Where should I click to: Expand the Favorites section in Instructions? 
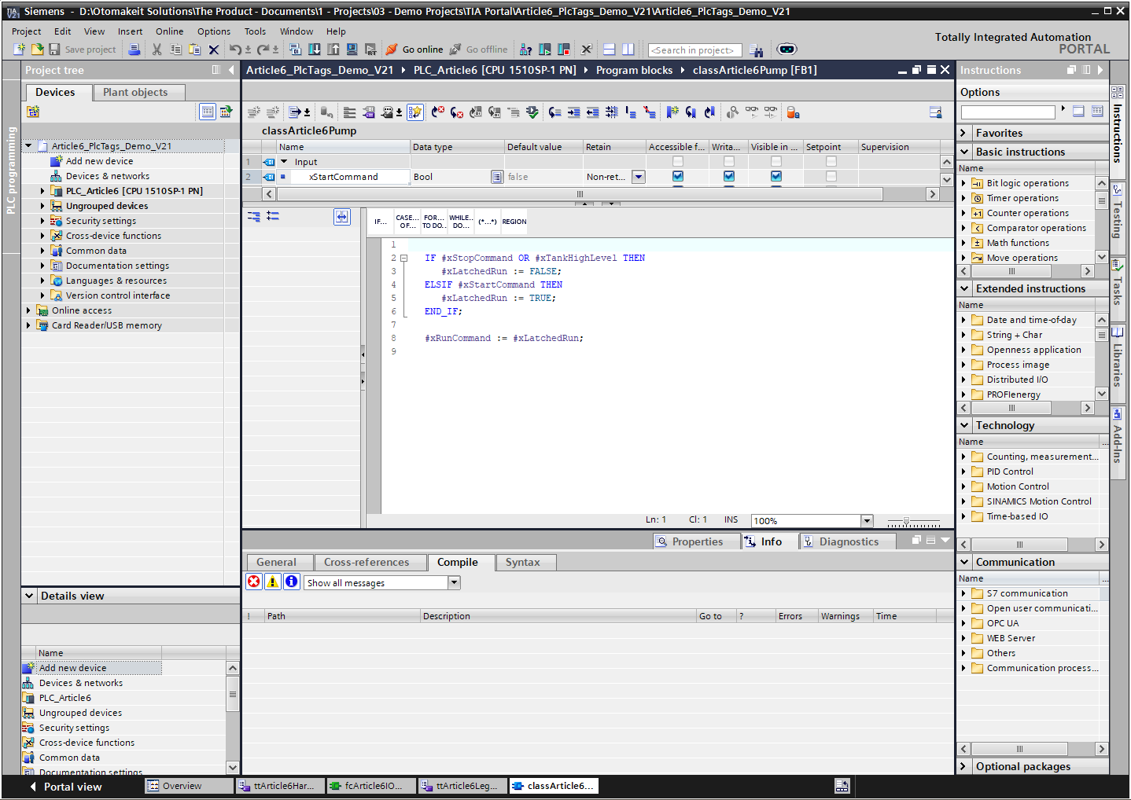pyautogui.click(x=965, y=133)
